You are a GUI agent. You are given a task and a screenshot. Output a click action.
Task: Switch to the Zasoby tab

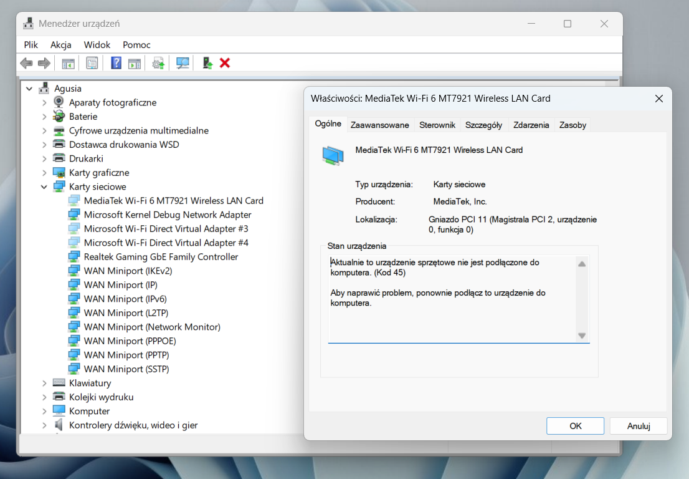tap(573, 125)
